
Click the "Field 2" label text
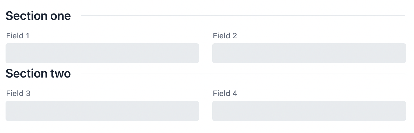[225, 36]
